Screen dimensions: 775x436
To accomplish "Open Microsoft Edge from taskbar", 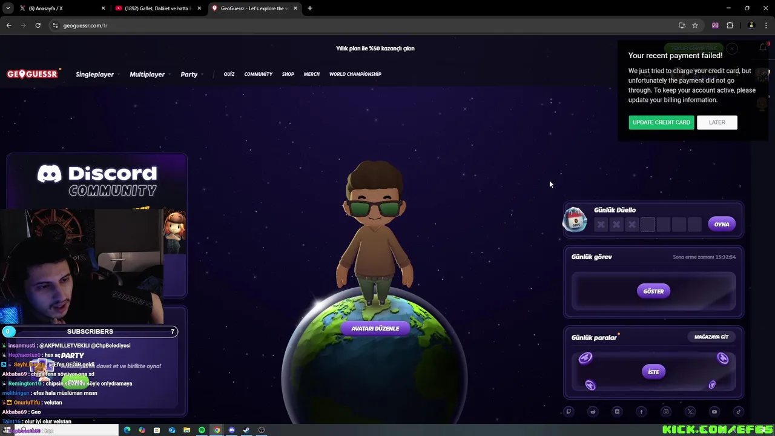I will 127,430.
